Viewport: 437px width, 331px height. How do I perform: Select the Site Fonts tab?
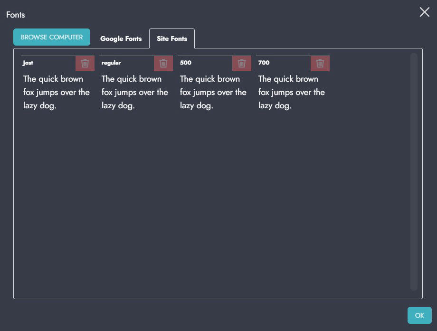tap(171, 38)
